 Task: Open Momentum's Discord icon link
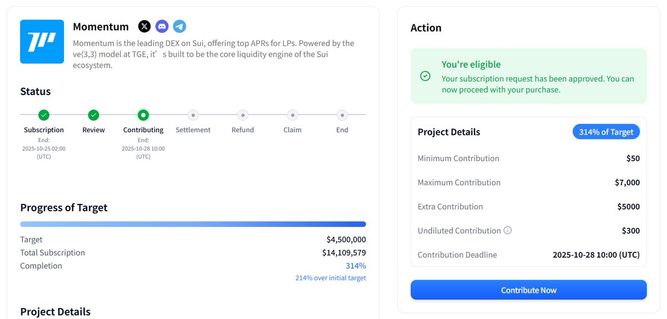point(162,26)
